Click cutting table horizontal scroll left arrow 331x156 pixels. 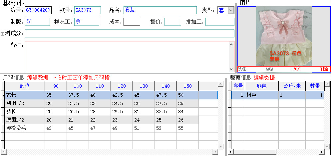(x=231, y=152)
